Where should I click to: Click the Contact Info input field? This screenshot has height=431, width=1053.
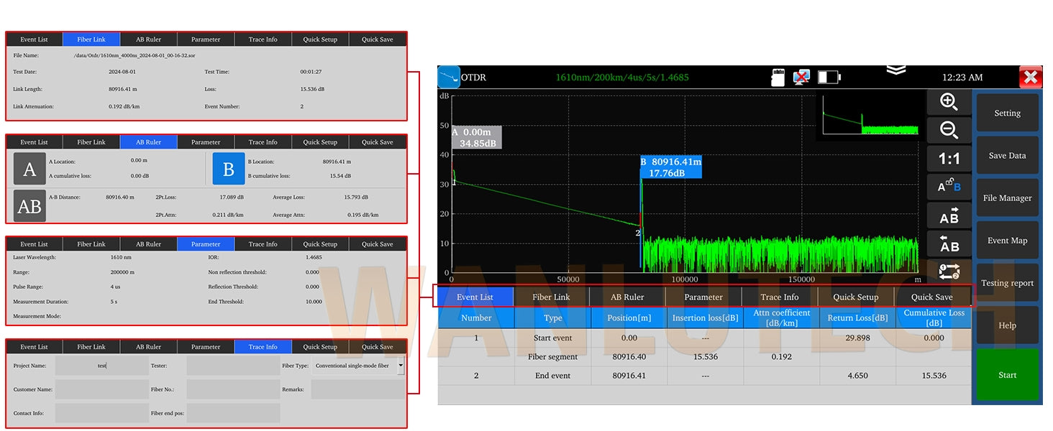(102, 413)
